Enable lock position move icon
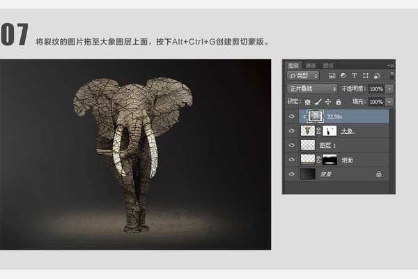 [x=327, y=102]
